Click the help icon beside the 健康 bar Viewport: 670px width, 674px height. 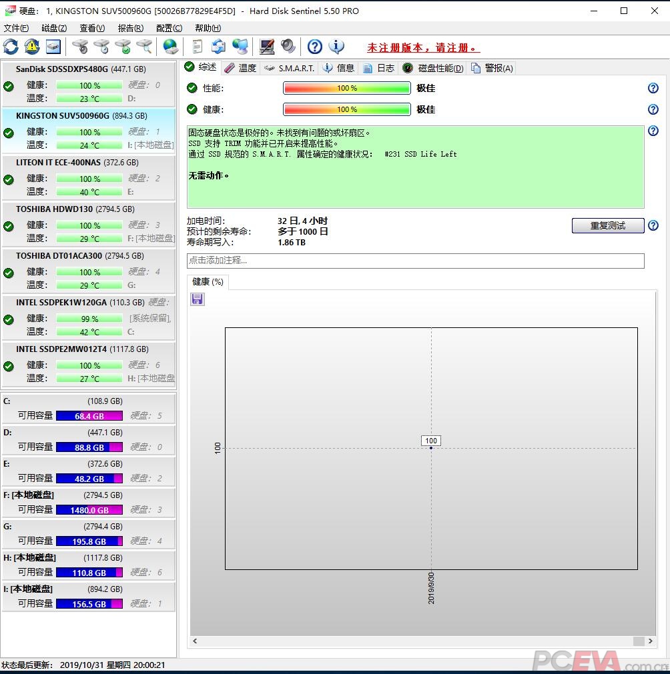(x=653, y=109)
